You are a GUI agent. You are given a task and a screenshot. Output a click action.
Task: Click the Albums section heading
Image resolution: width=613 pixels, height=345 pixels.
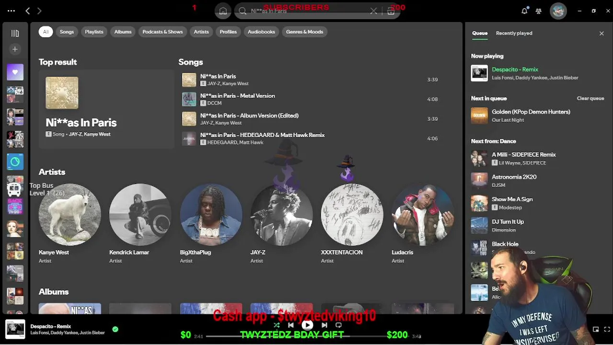(54, 291)
